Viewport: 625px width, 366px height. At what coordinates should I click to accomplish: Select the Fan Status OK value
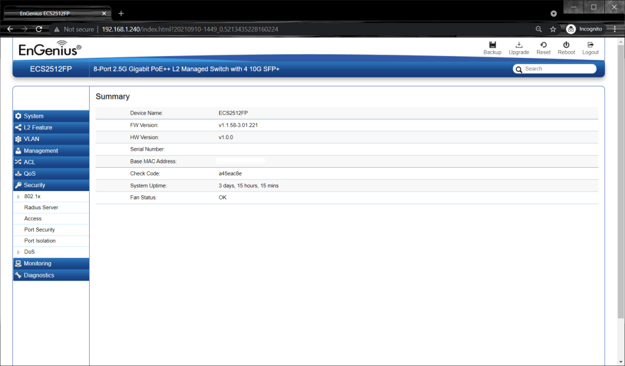(x=222, y=198)
